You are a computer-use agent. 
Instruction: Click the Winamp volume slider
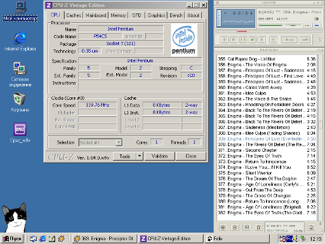click(x=270, y=25)
